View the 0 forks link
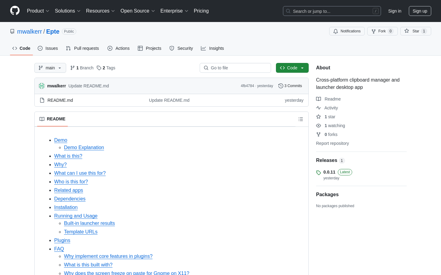 (327, 134)
